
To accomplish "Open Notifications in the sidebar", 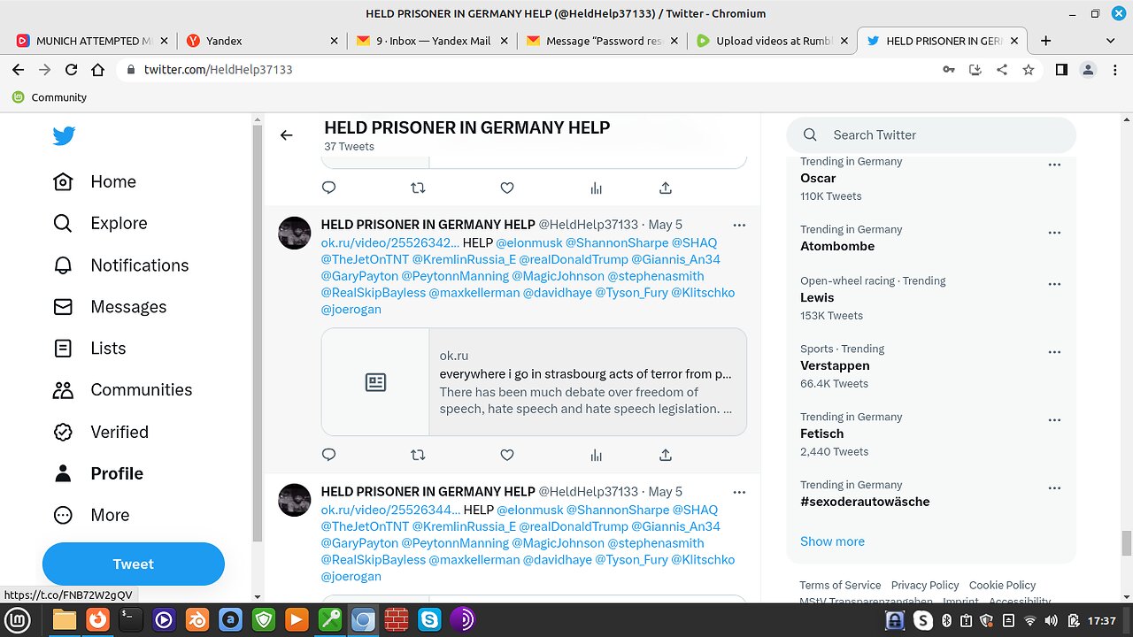I will 120,265.
